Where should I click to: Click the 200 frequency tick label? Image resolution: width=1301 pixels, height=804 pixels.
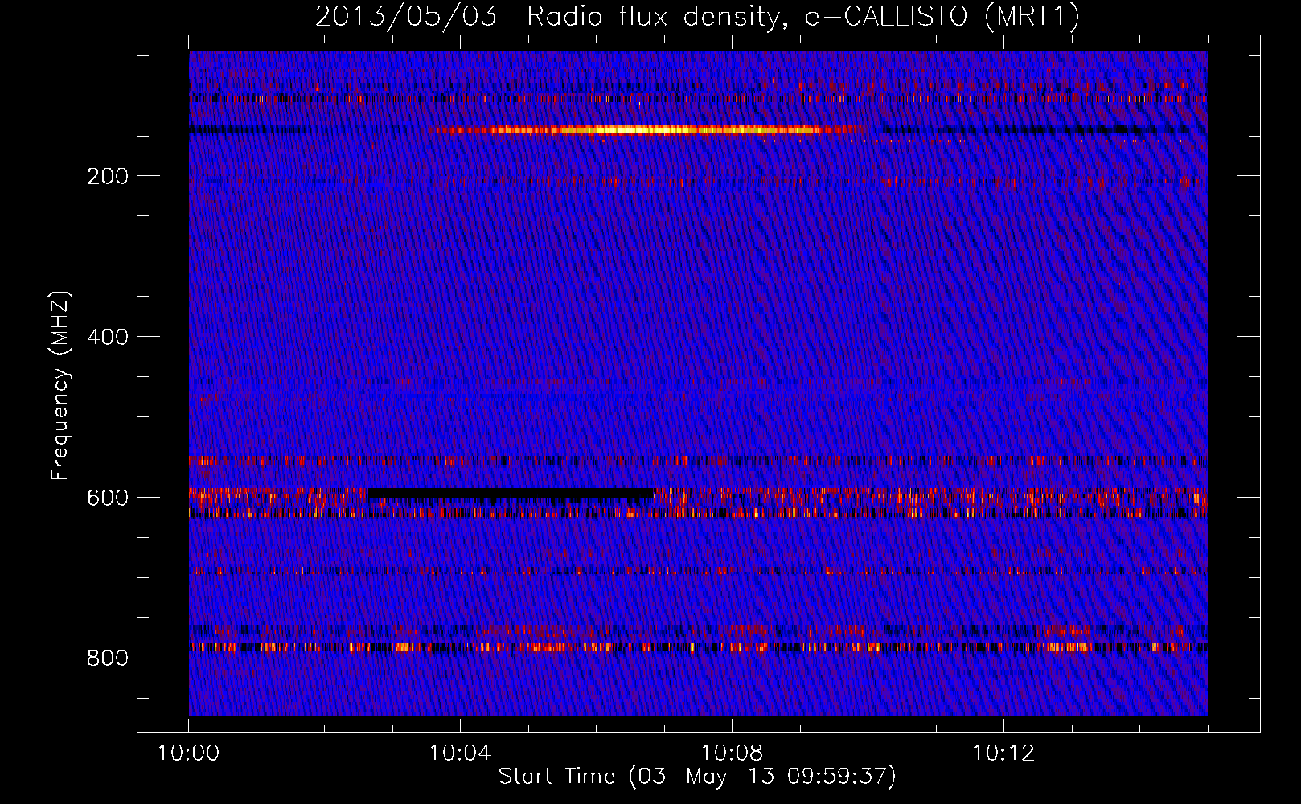[x=108, y=176]
